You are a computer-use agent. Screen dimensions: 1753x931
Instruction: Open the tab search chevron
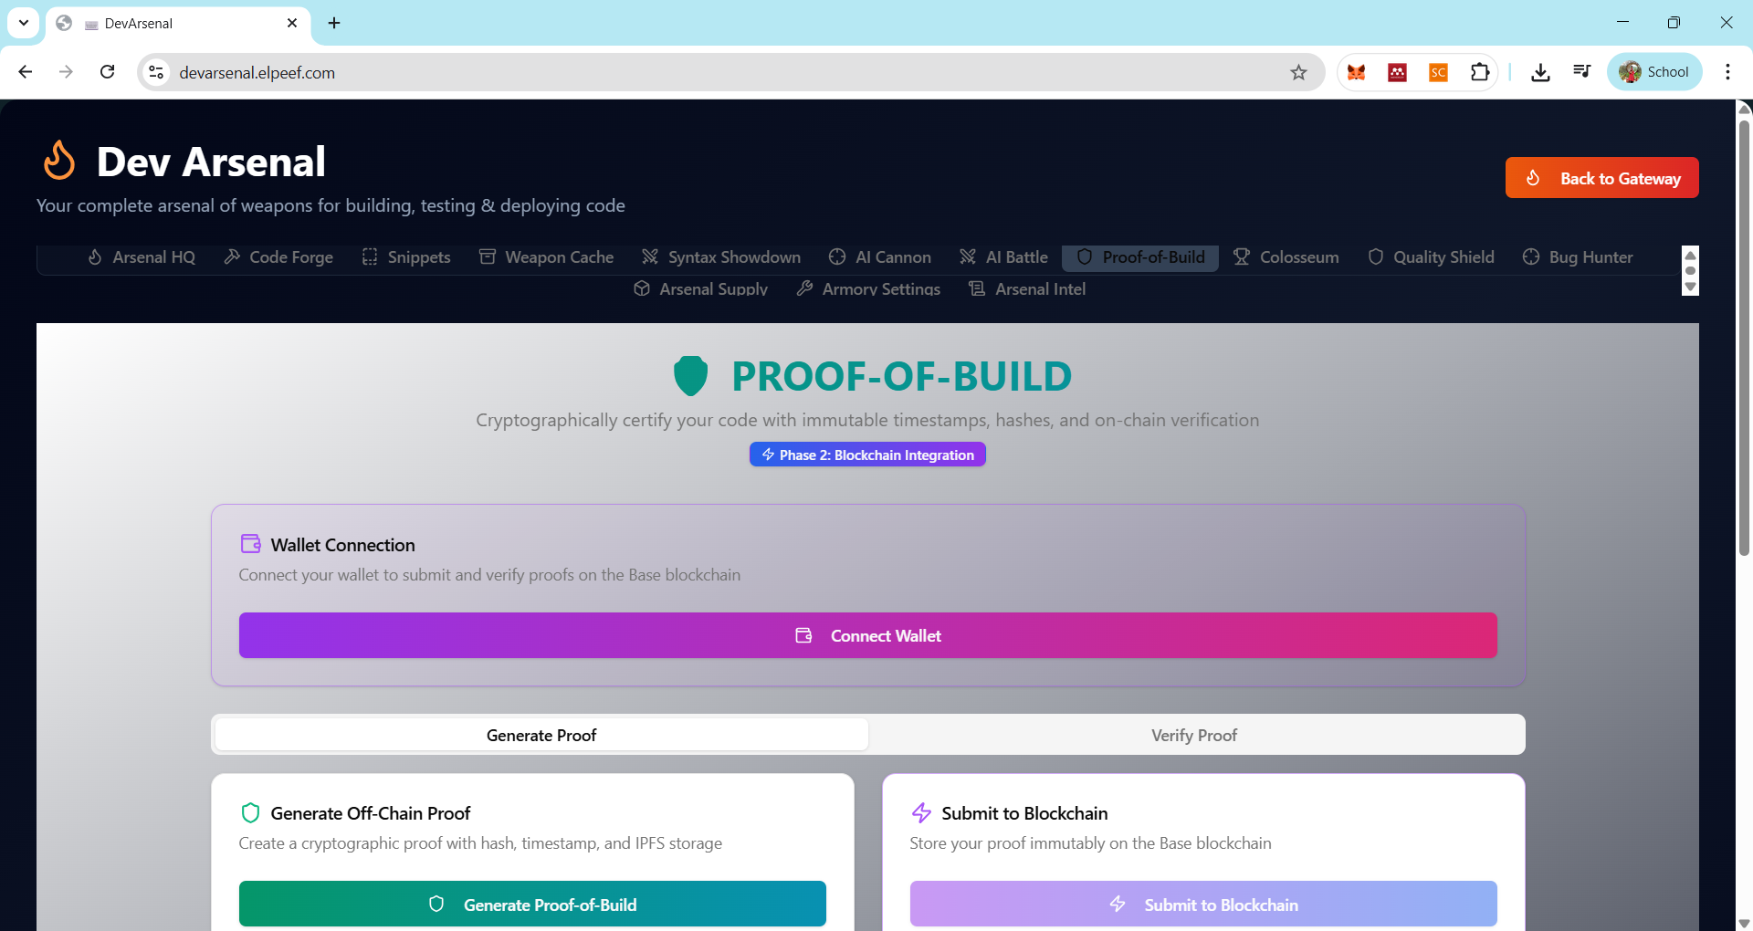tap(24, 22)
